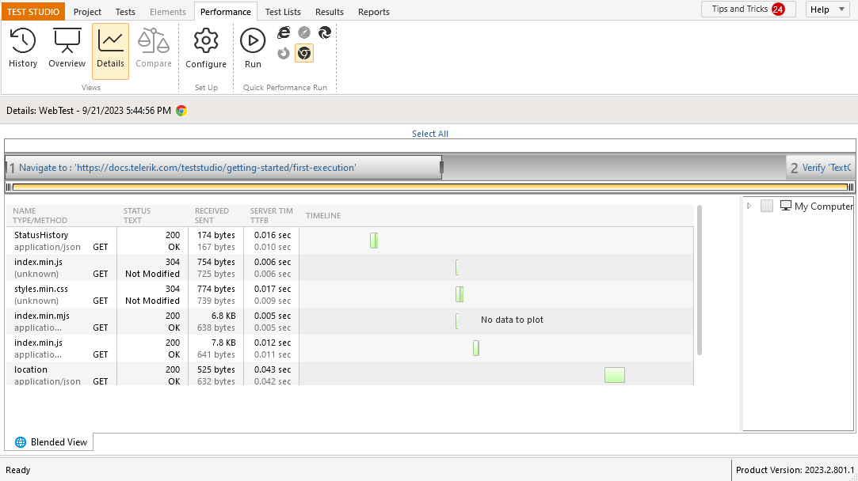Click index.min.js 7.8 KB timeline bar
858x481 pixels.
[476, 348]
